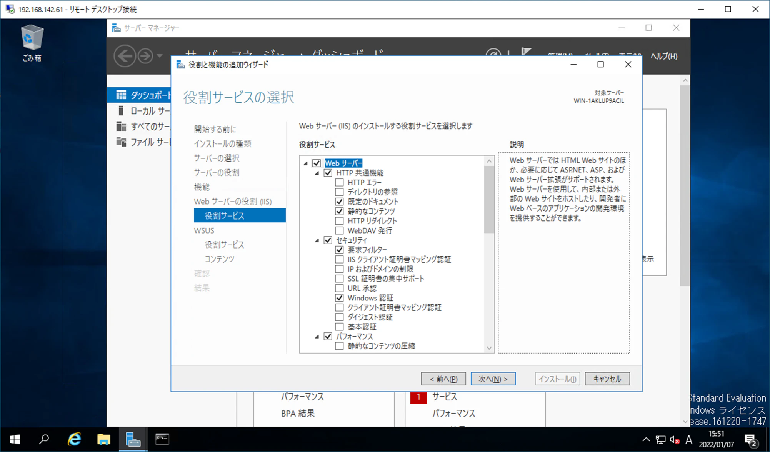Open the taskbar clock and date
The height and width of the screenshot is (452, 770).
click(716, 439)
